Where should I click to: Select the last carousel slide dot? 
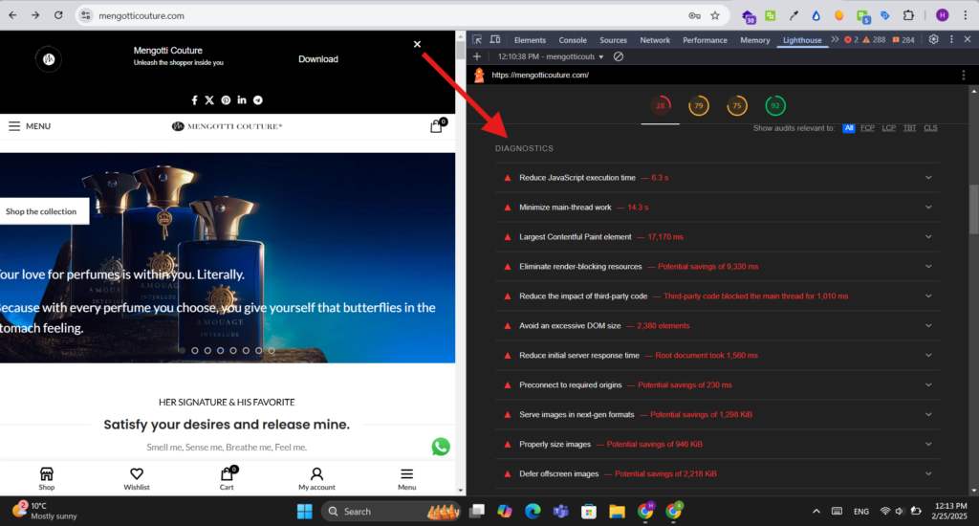point(272,350)
